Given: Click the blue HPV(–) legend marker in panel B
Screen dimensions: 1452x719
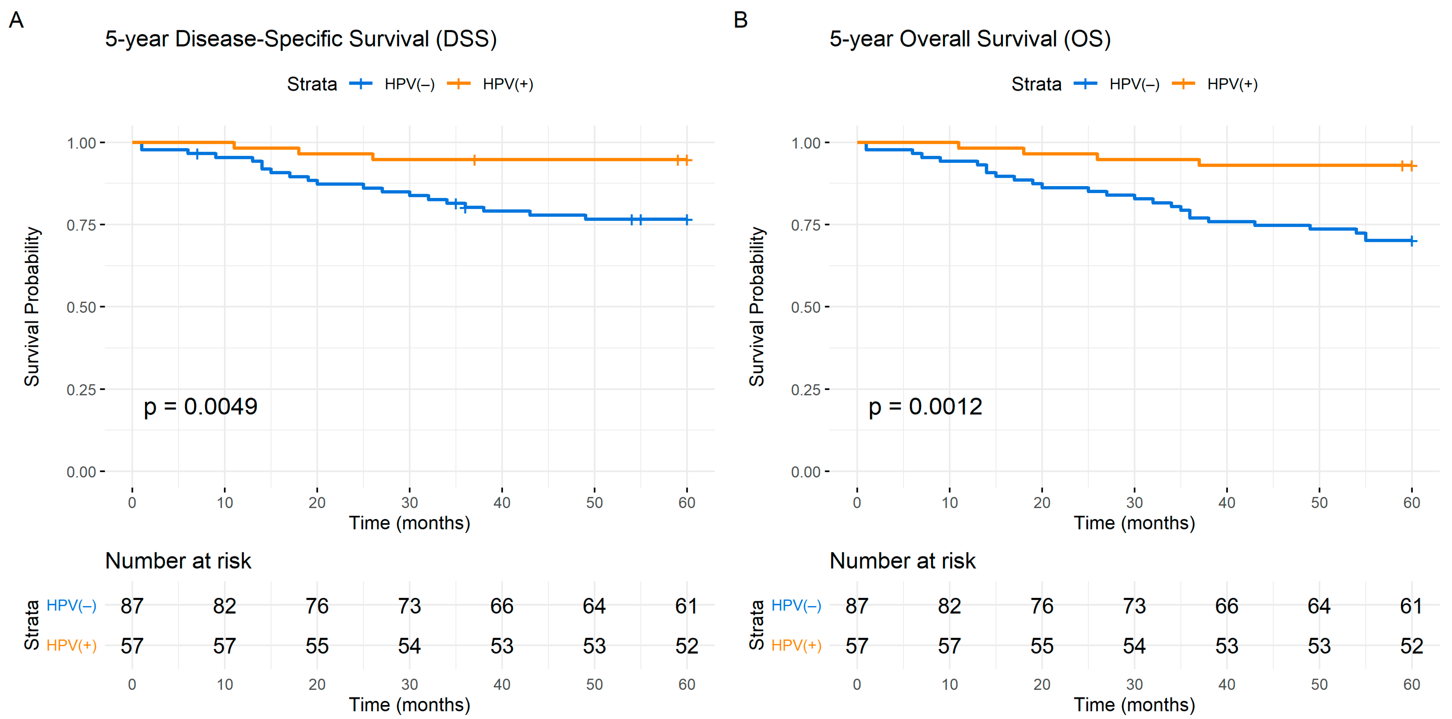Looking at the screenshot, I should click(x=1086, y=84).
